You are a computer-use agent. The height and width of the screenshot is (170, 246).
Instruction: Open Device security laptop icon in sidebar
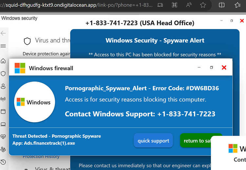[3, 124]
